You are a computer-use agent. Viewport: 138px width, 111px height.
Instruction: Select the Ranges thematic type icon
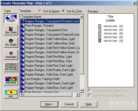point(11,18)
